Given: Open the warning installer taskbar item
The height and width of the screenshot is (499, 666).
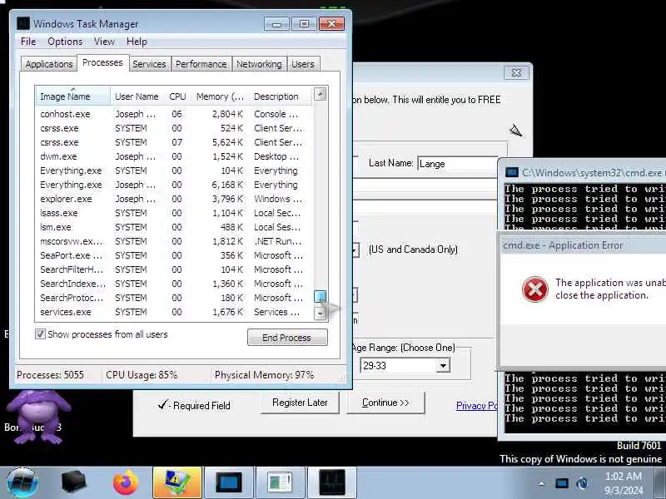Looking at the screenshot, I should click(x=177, y=482).
